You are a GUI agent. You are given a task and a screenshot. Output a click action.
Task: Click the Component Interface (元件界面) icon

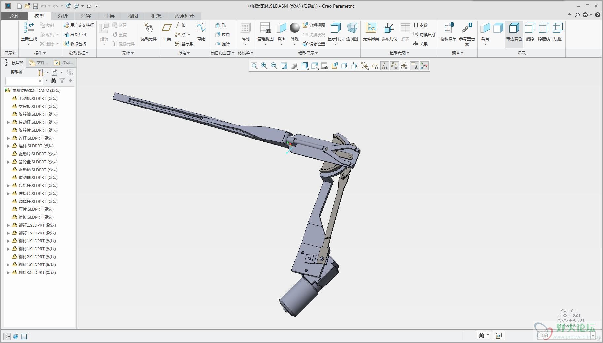pyautogui.click(x=371, y=29)
